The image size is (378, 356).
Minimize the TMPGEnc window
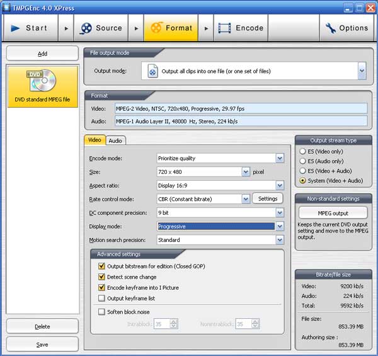point(348,8)
